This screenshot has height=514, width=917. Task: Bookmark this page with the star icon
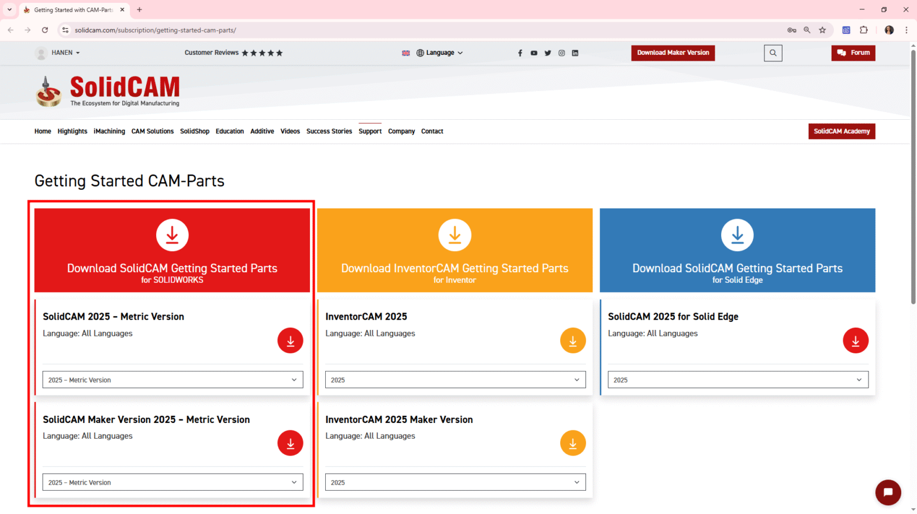pos(822,30)
